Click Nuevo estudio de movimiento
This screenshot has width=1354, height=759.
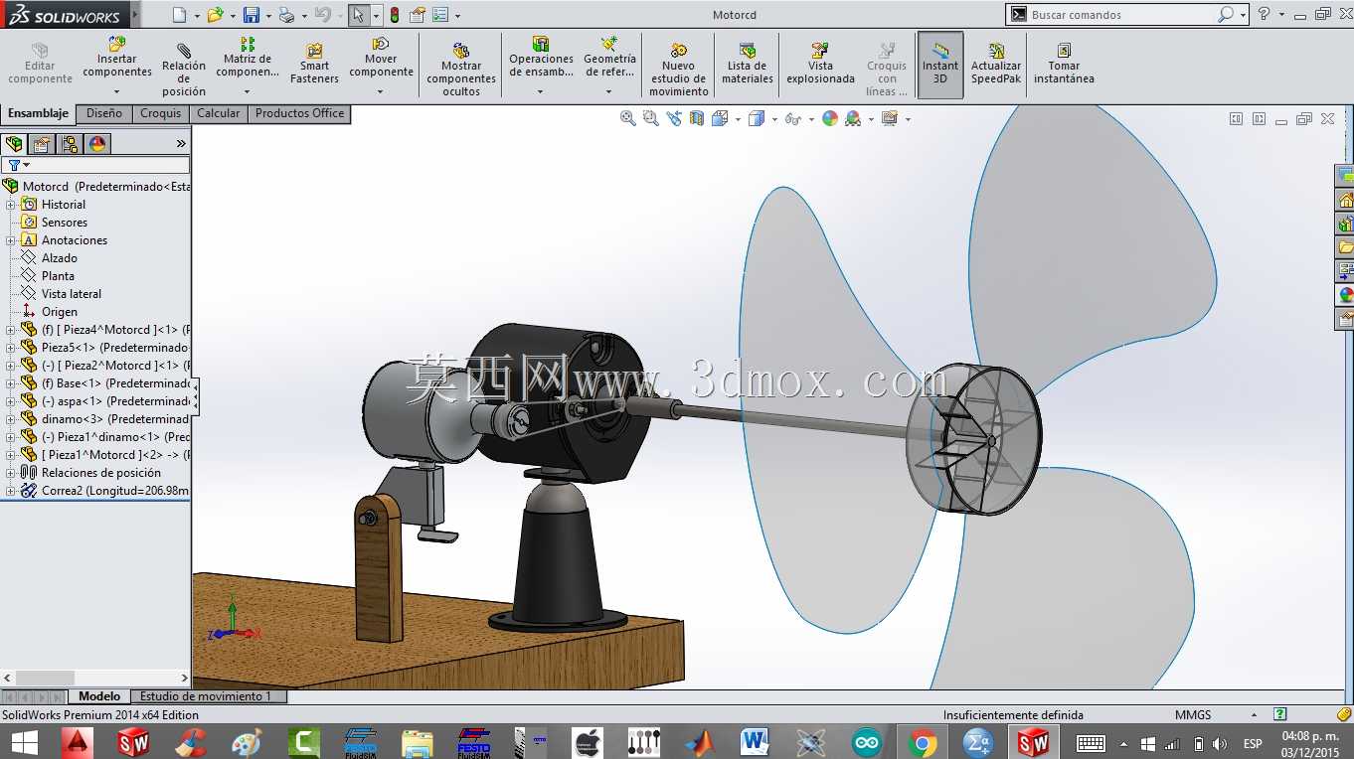tap(678, 70)
